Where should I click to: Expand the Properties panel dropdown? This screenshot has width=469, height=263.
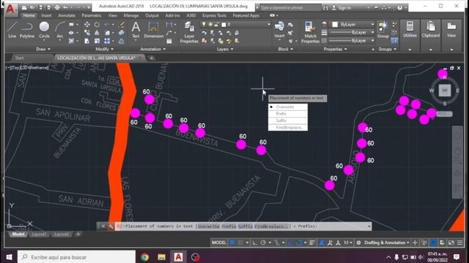pyautogui.click(x=336, y=49)
